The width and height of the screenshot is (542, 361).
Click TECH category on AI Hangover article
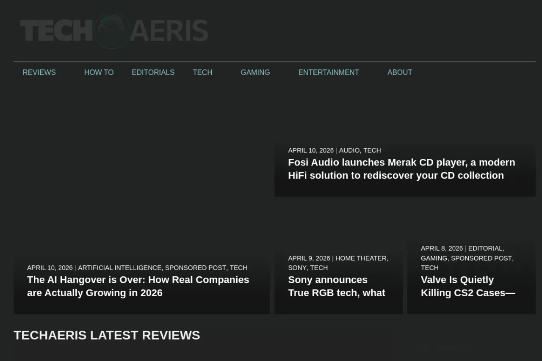point(238,267)
